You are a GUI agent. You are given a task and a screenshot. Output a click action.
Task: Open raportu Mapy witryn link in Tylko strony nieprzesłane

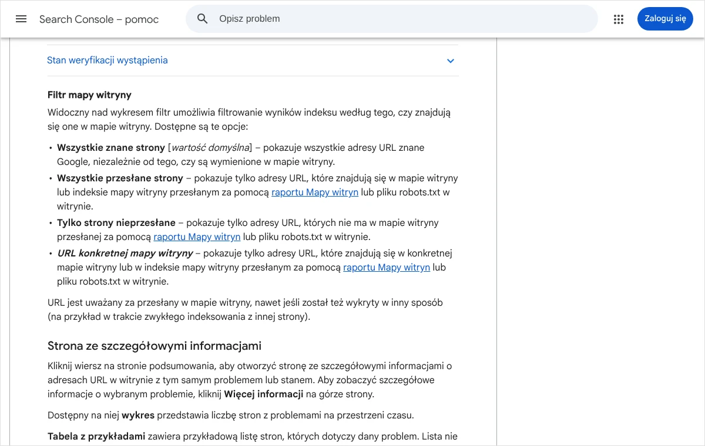coord(197,237)
